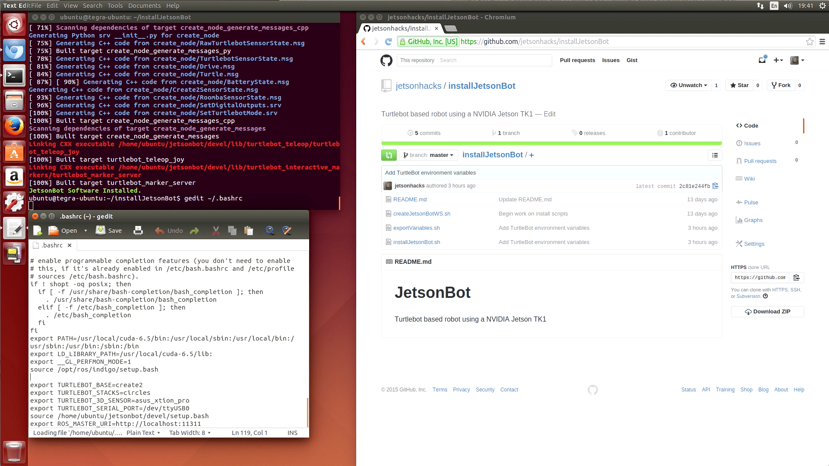The height and width of the screenshot is (466, 829).
Task: Click the Cut scissors icon in gedit
Action: click(216, 231)
